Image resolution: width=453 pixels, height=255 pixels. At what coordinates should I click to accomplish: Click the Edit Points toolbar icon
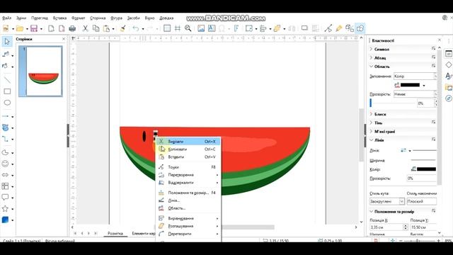pos(328,28)
